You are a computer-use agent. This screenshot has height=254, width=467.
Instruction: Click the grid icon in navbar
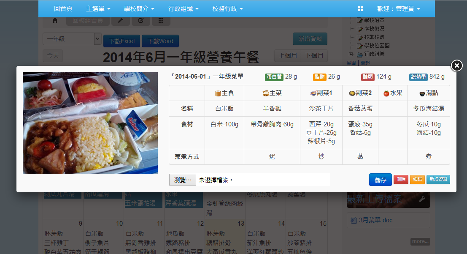click(x=360, y=9)
